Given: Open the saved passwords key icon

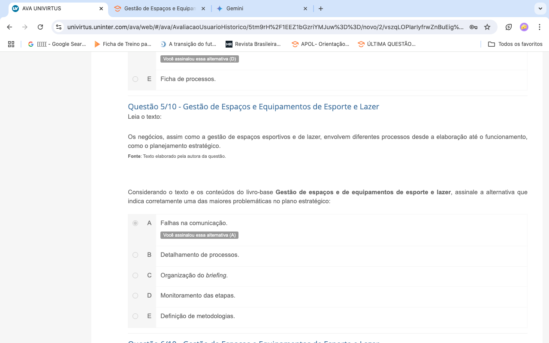Looking at the screenshot, I should coord(474,27).
